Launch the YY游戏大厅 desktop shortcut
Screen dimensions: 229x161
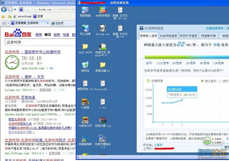85,122
